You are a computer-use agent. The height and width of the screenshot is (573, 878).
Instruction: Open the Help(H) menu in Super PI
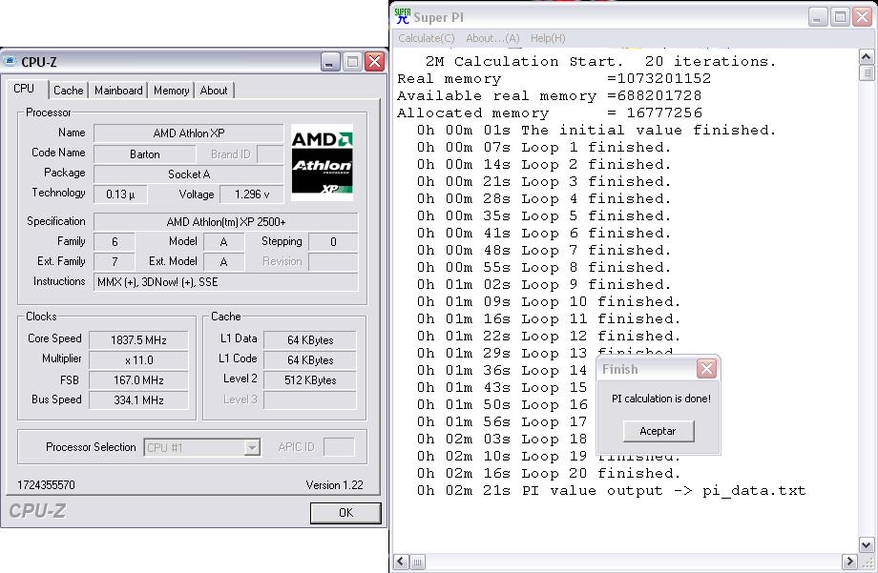pyautogui.click(x=548, y=38)
